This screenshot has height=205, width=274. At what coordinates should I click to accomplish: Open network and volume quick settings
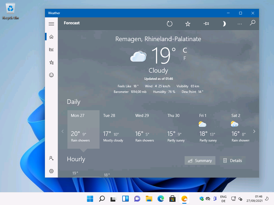(237, 199)
